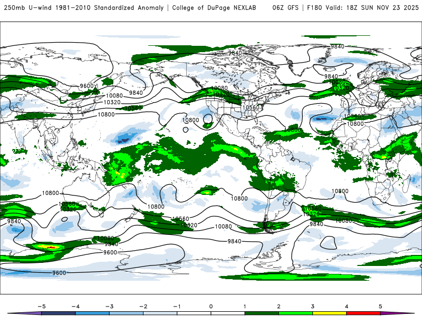Click the '-1' colorbar tick label
Viewport: 422px width, 316px height.
point(177,307)
